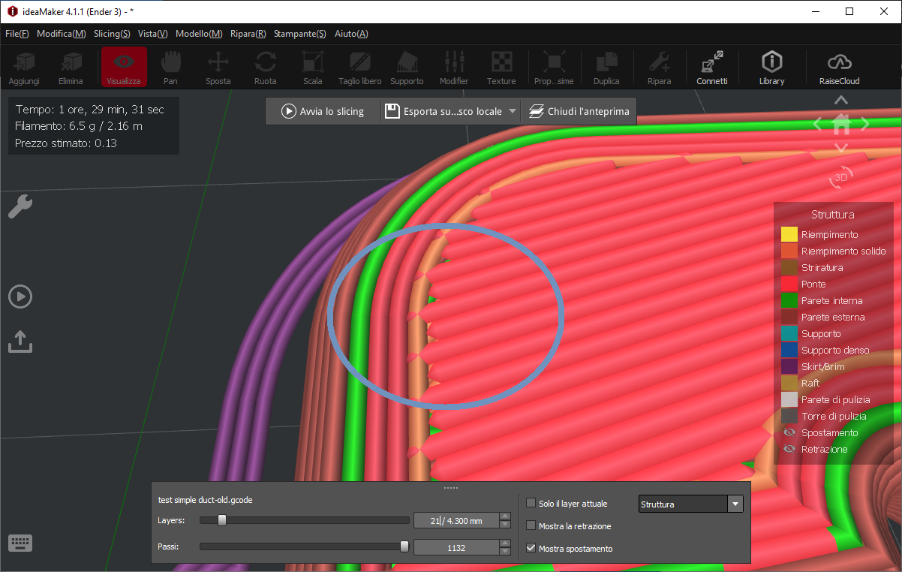Click Chiudi l'anteprima button
Image resolution: width=902 pixels, height=572 pixels.
pyautogui.click(x=579, y=111)
